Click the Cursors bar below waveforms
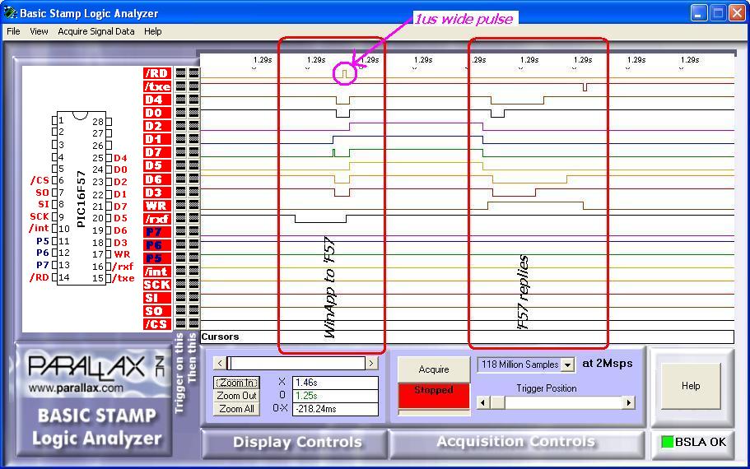750x469 pixels. (467, 337)
